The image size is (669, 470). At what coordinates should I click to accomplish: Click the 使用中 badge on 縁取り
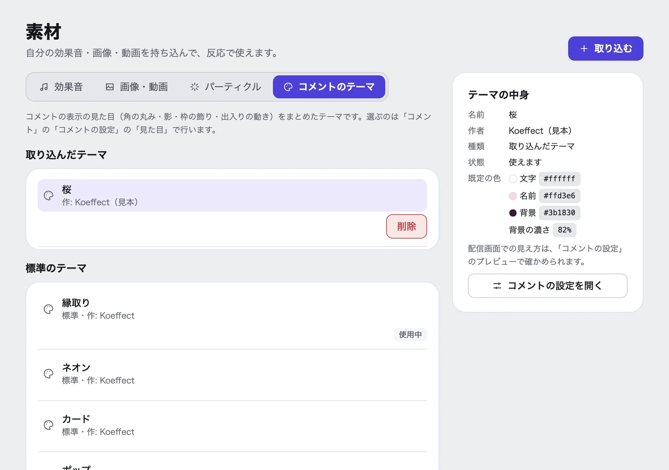click(x=410, y=335)
